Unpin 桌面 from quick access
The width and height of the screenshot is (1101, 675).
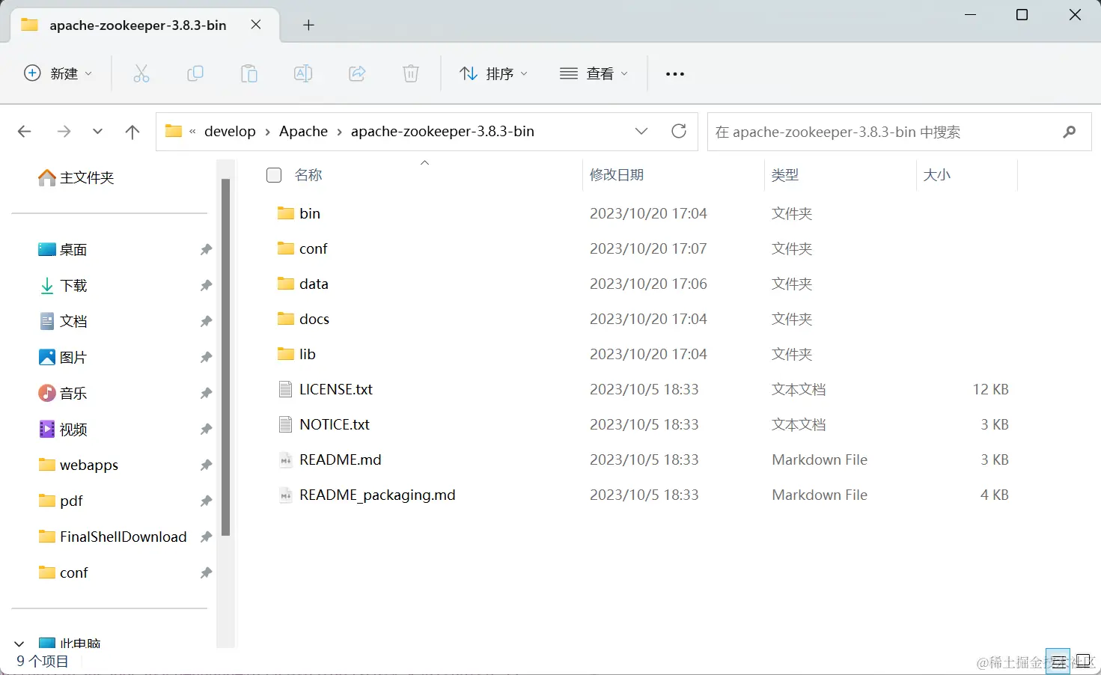tap(206, 249)
